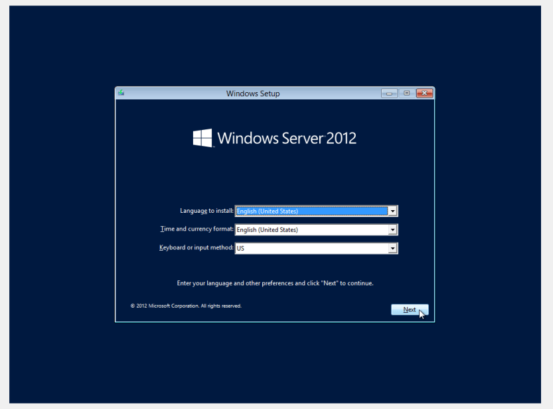Click the Microsoft copyright notice text
The width and height of the screenshot is (553, 409).
(x=186, y=306)
